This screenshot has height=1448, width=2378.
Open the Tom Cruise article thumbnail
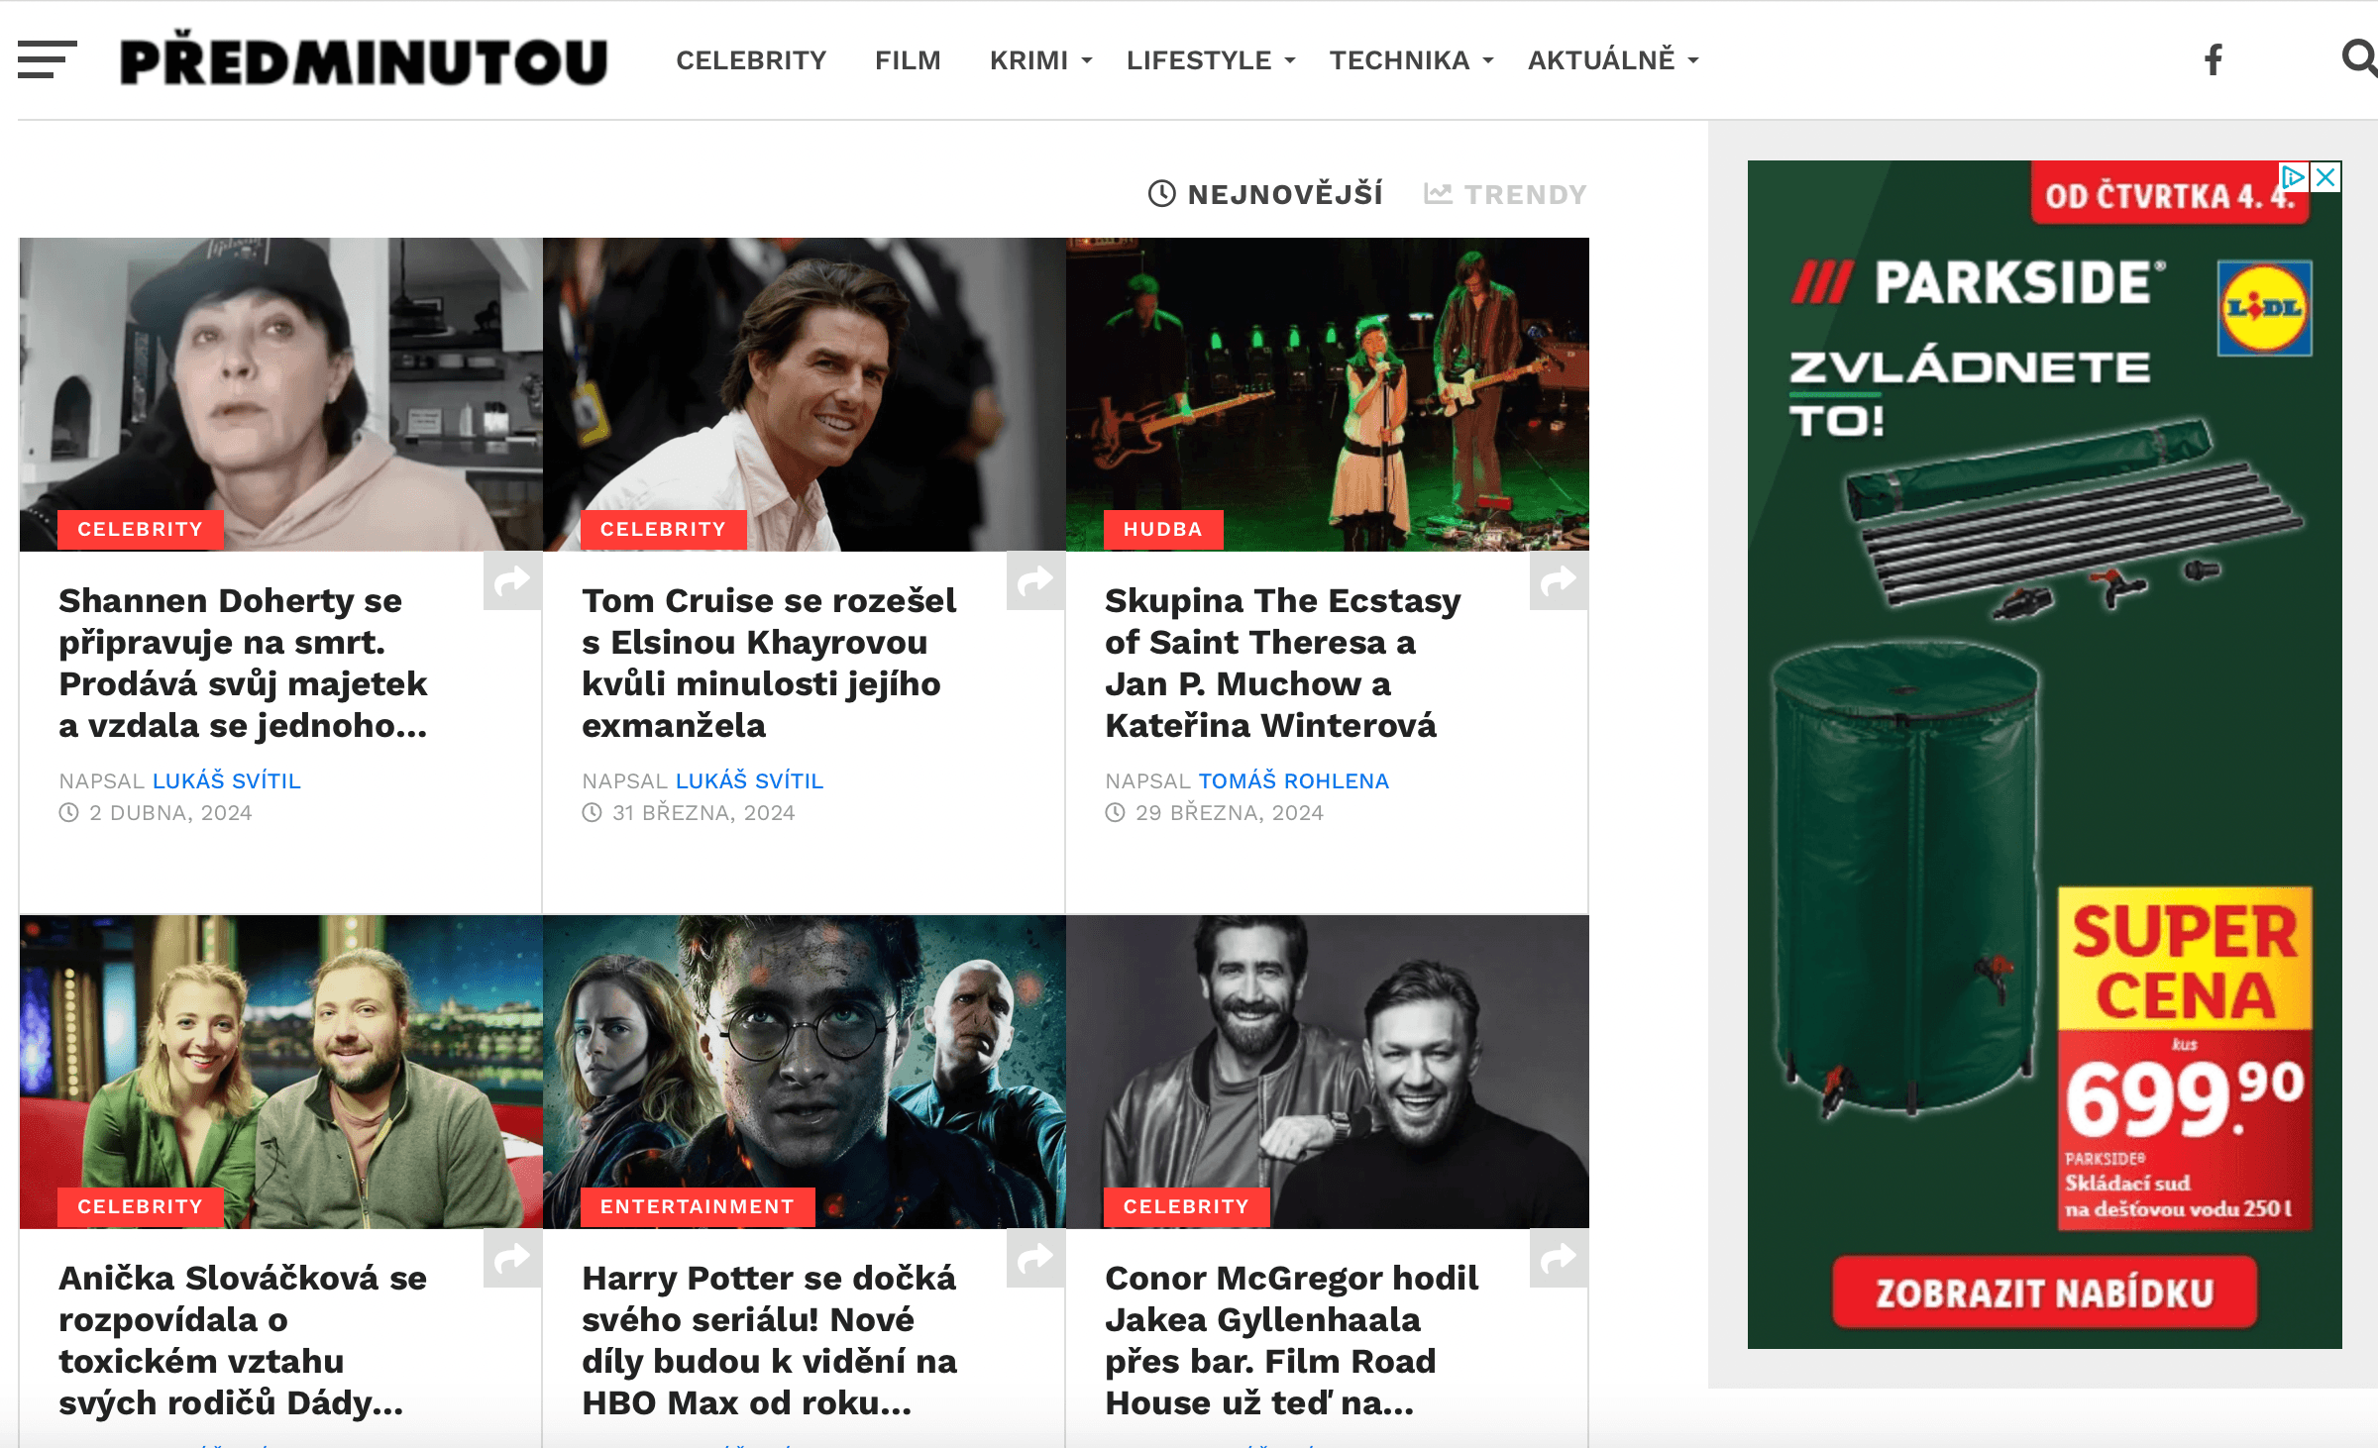coord(804,393)
